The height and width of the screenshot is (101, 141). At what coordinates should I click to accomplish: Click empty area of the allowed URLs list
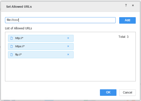click(70, 70)
